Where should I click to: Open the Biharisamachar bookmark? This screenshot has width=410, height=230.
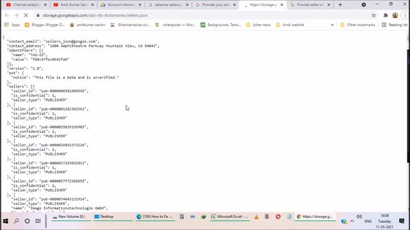[x=130, y=25]
